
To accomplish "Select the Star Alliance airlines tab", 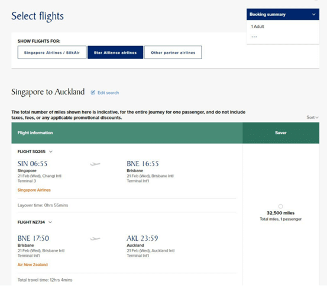I will [115, 53].
